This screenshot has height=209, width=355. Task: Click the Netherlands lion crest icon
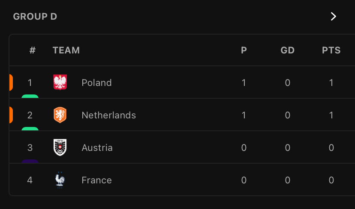[x=60, y=115]
